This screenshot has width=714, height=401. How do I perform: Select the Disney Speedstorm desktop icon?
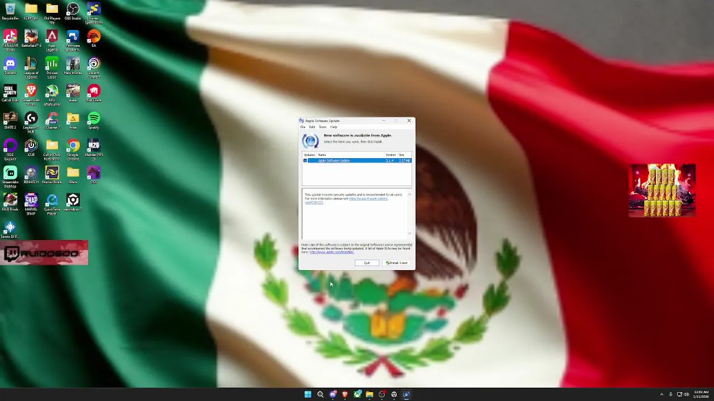[94, 13]
